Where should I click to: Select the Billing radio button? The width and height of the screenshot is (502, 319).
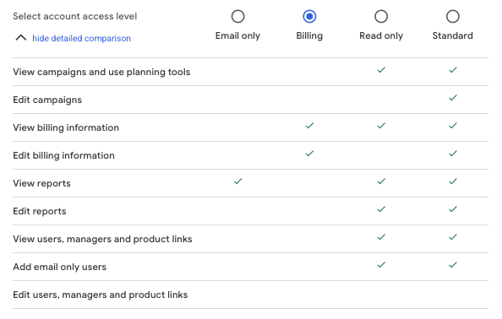(309, 16)
